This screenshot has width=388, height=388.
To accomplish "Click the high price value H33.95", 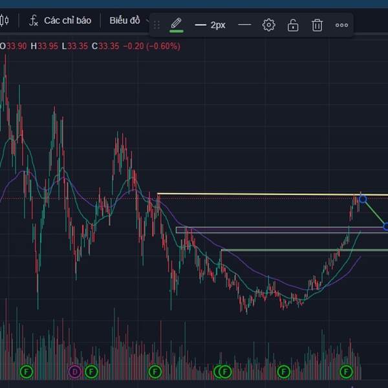I will [44, 47].
